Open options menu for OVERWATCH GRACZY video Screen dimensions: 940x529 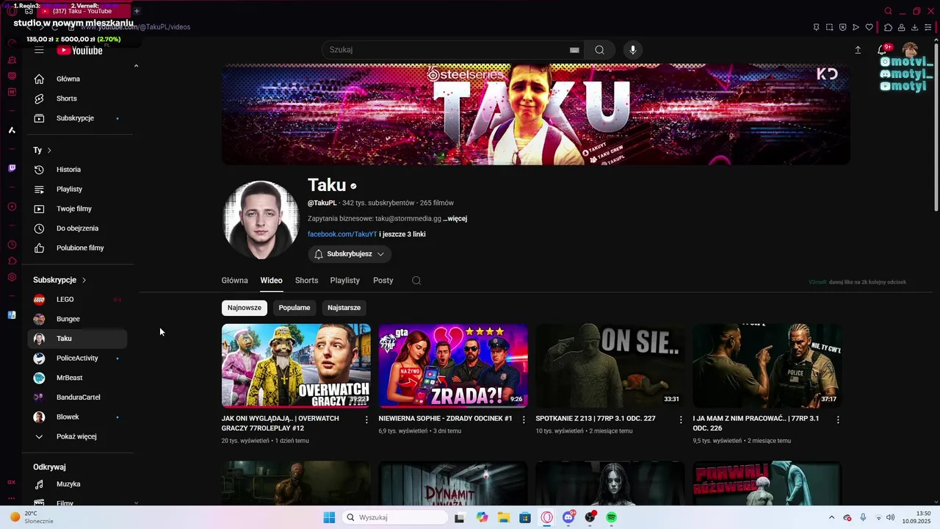pos(366,420)
